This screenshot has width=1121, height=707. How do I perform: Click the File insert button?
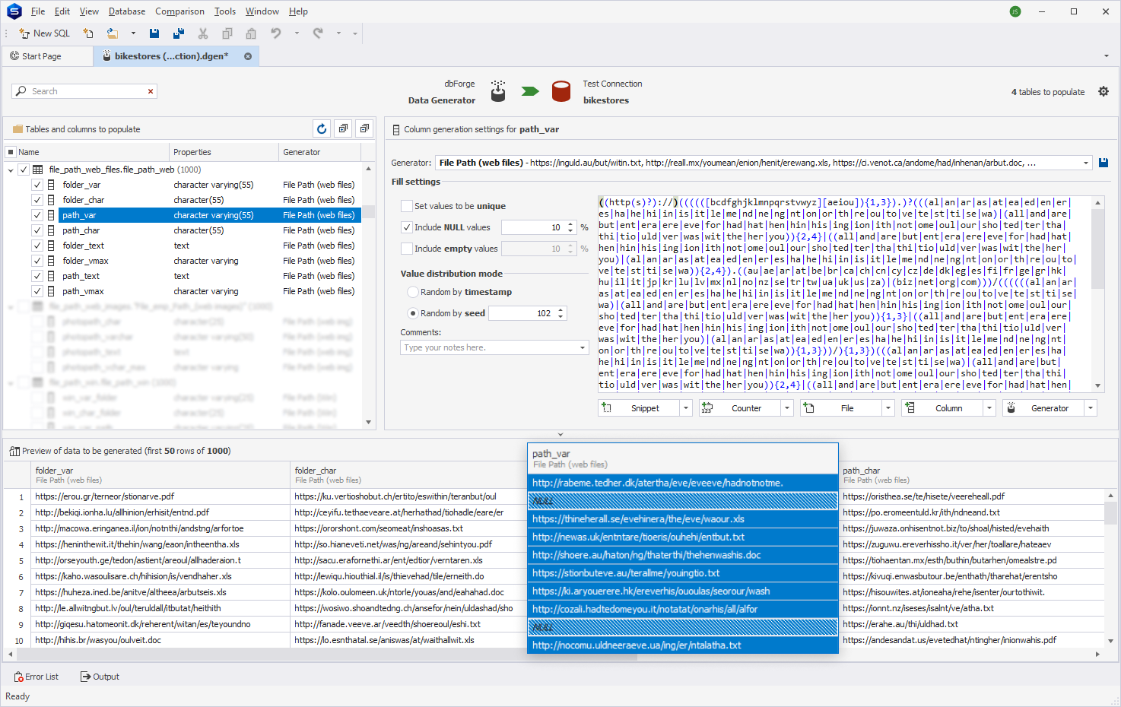(841, 408)
